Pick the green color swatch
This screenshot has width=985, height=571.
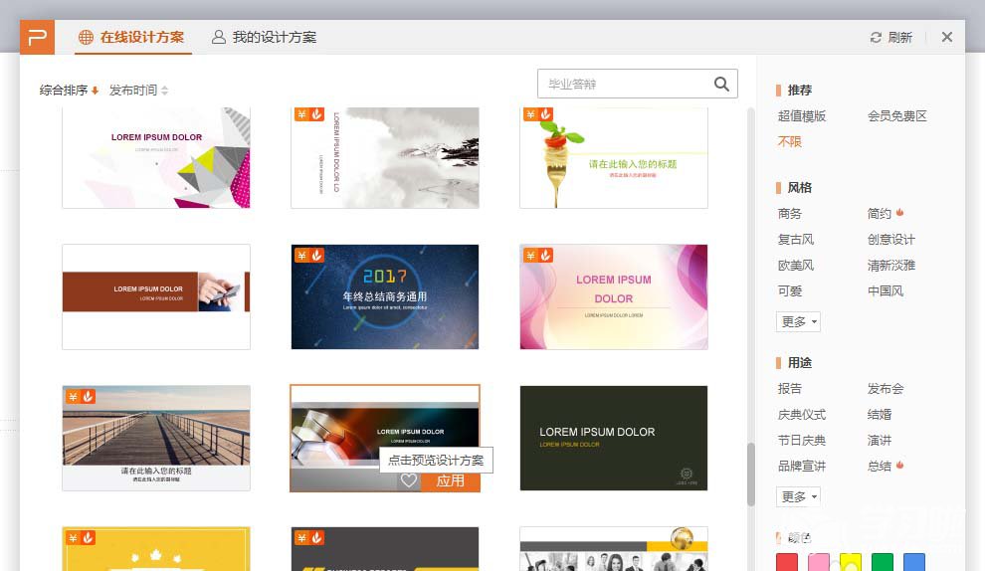(x=882, y=563)
